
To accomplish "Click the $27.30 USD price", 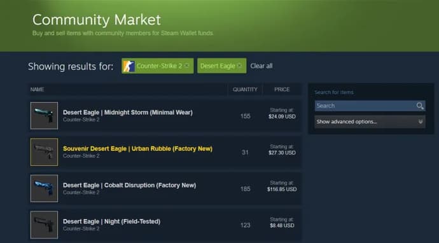I will 282,153.
